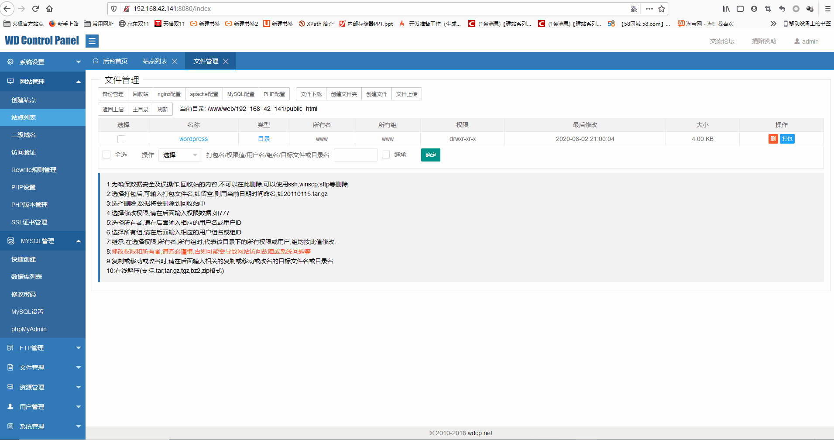Open the 捐赠赞助 link
The height and width of the screenshot is (440, 834).
coord(764,41)
